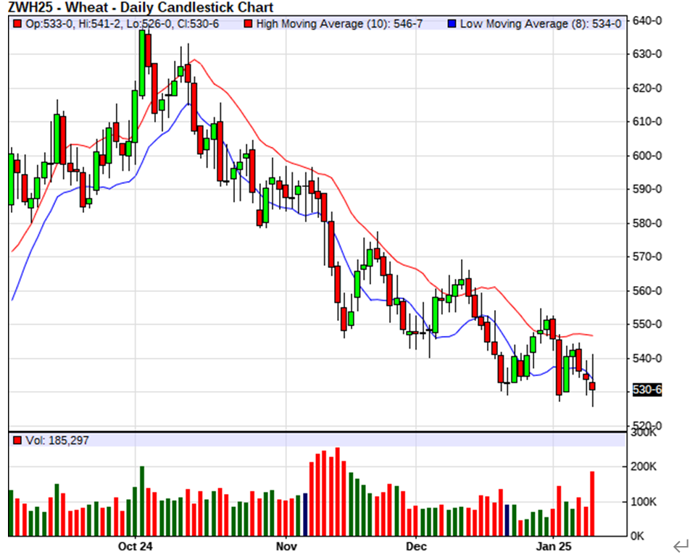The width and height of the screenshot is (690, 557).
Task: Select the Dec date axis label
Action: [x=416, y=545]
